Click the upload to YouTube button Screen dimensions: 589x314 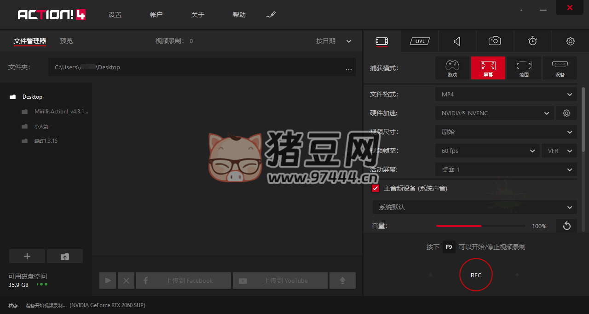coord(280,280)
